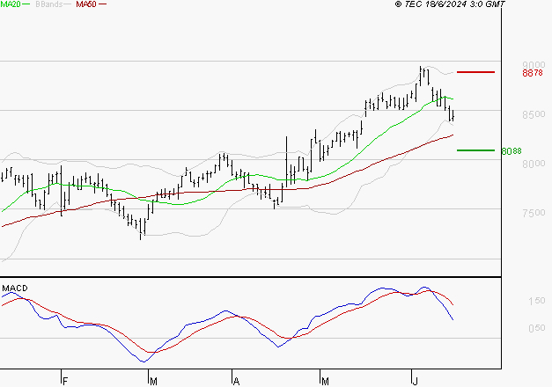Click the F month marker on time axis
552x387 pixels.
65,381
